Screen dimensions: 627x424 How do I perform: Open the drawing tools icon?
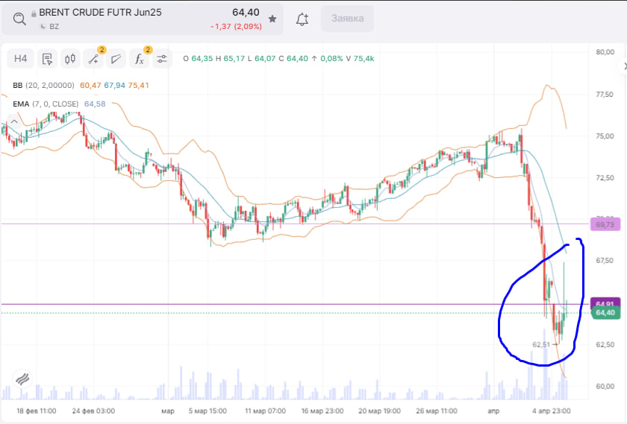coord(93,59)
